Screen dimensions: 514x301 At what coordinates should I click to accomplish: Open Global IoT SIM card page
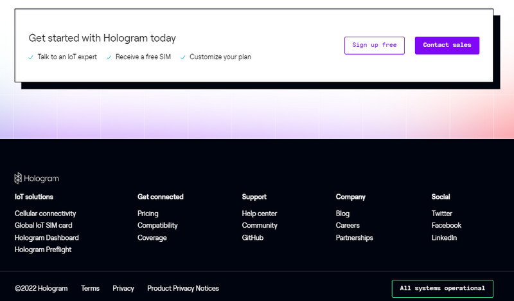pyautogui.click(x=43, y=225)
